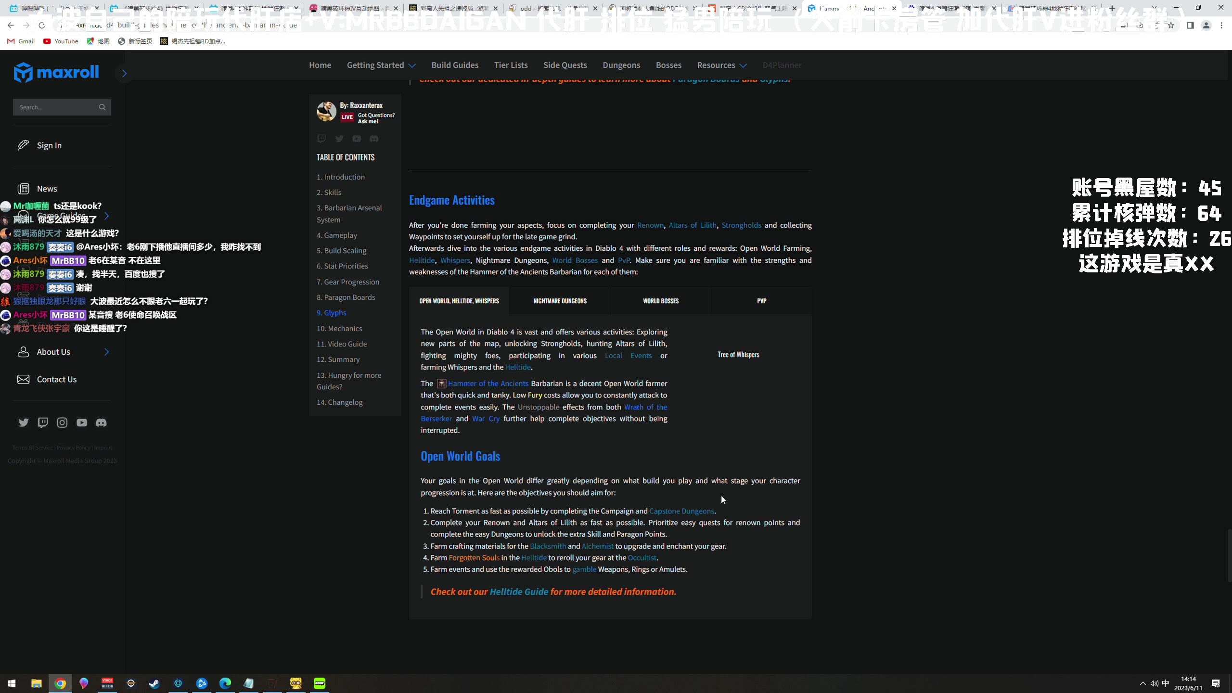Open File Explorer from the taskbar

(x=36, y=683)
